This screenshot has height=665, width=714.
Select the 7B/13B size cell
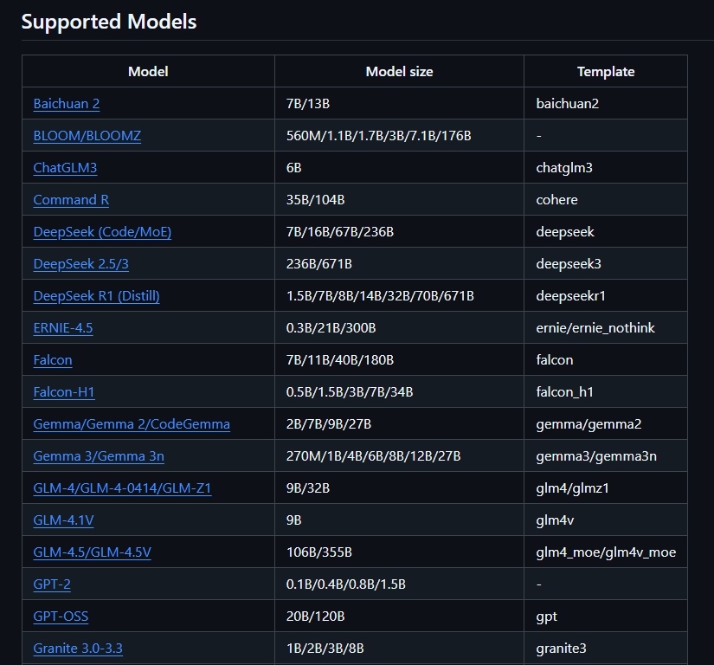(x=399, y=103)
